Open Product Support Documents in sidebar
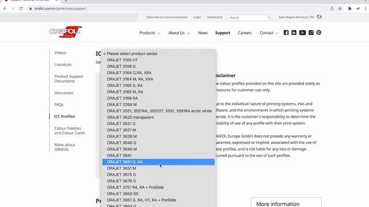 [69, 79]
